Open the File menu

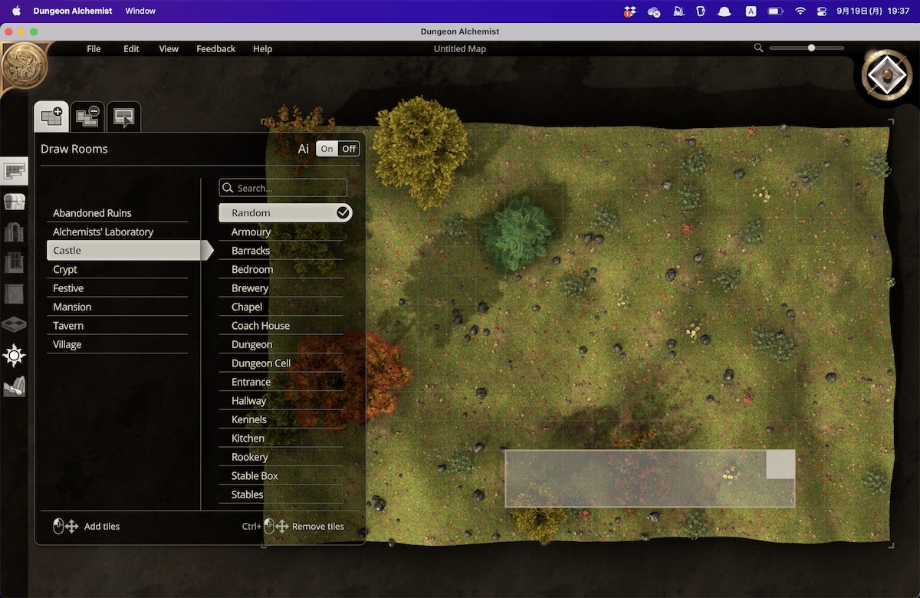94,48
